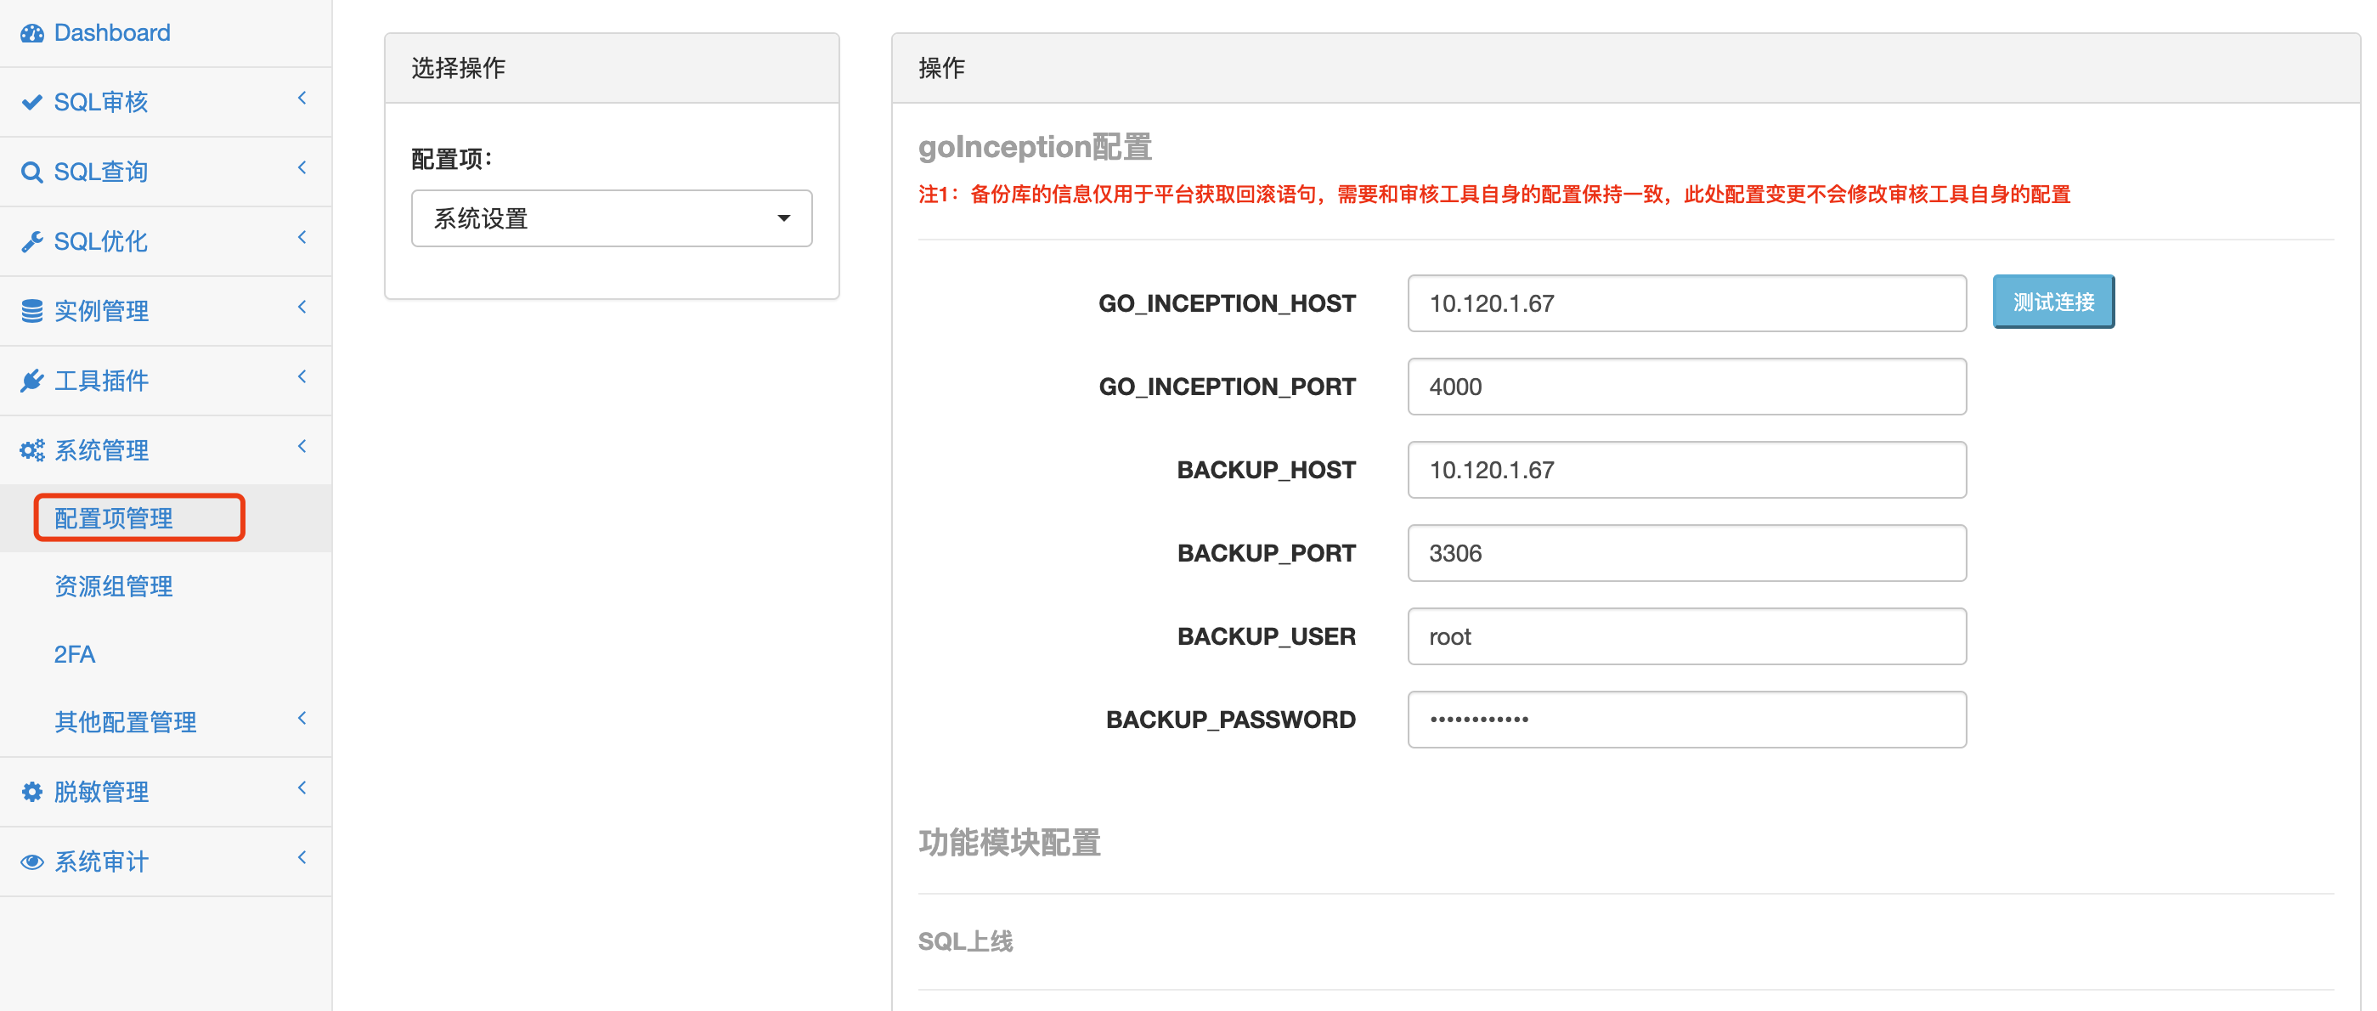This screenshot has width=2377, height=1011.
Task: Click the 工具插件 plug icon
Action: [x=31, y=381]
